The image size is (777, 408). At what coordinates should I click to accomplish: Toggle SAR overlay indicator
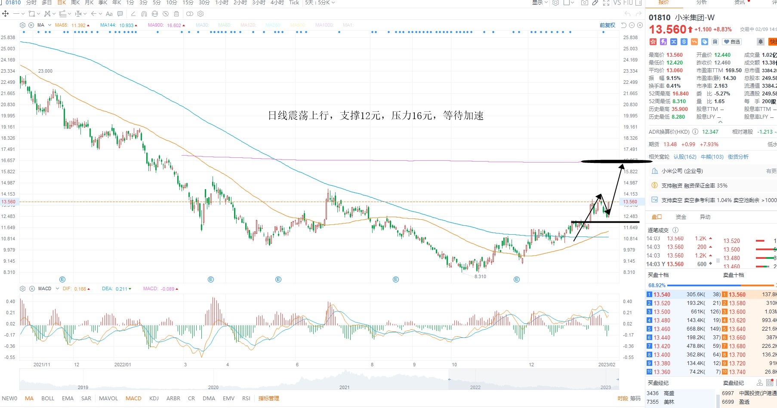[x=86, y=399]
